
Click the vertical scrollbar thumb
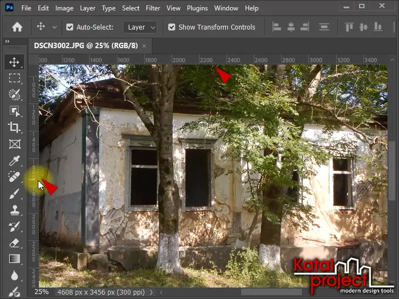point(392,170)
